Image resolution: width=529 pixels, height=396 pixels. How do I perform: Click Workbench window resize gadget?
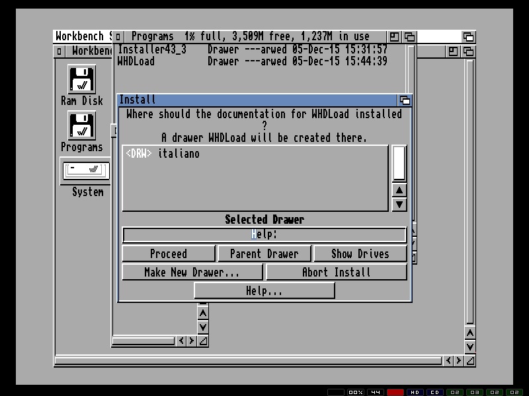click(x=470, y=360)
